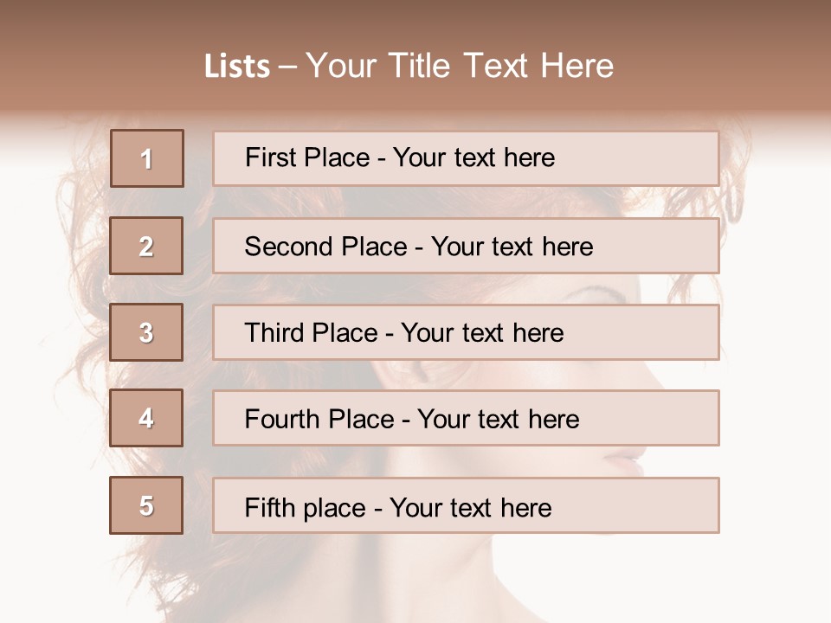Click the number 1 box
The height and width of the screenshot is (623, 831).
click(x=146, y=158)
